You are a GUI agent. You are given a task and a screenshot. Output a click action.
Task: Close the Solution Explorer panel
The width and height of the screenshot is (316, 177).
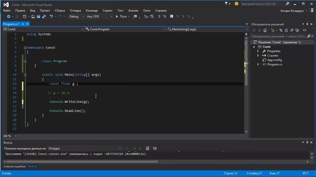tap(312, 24)
